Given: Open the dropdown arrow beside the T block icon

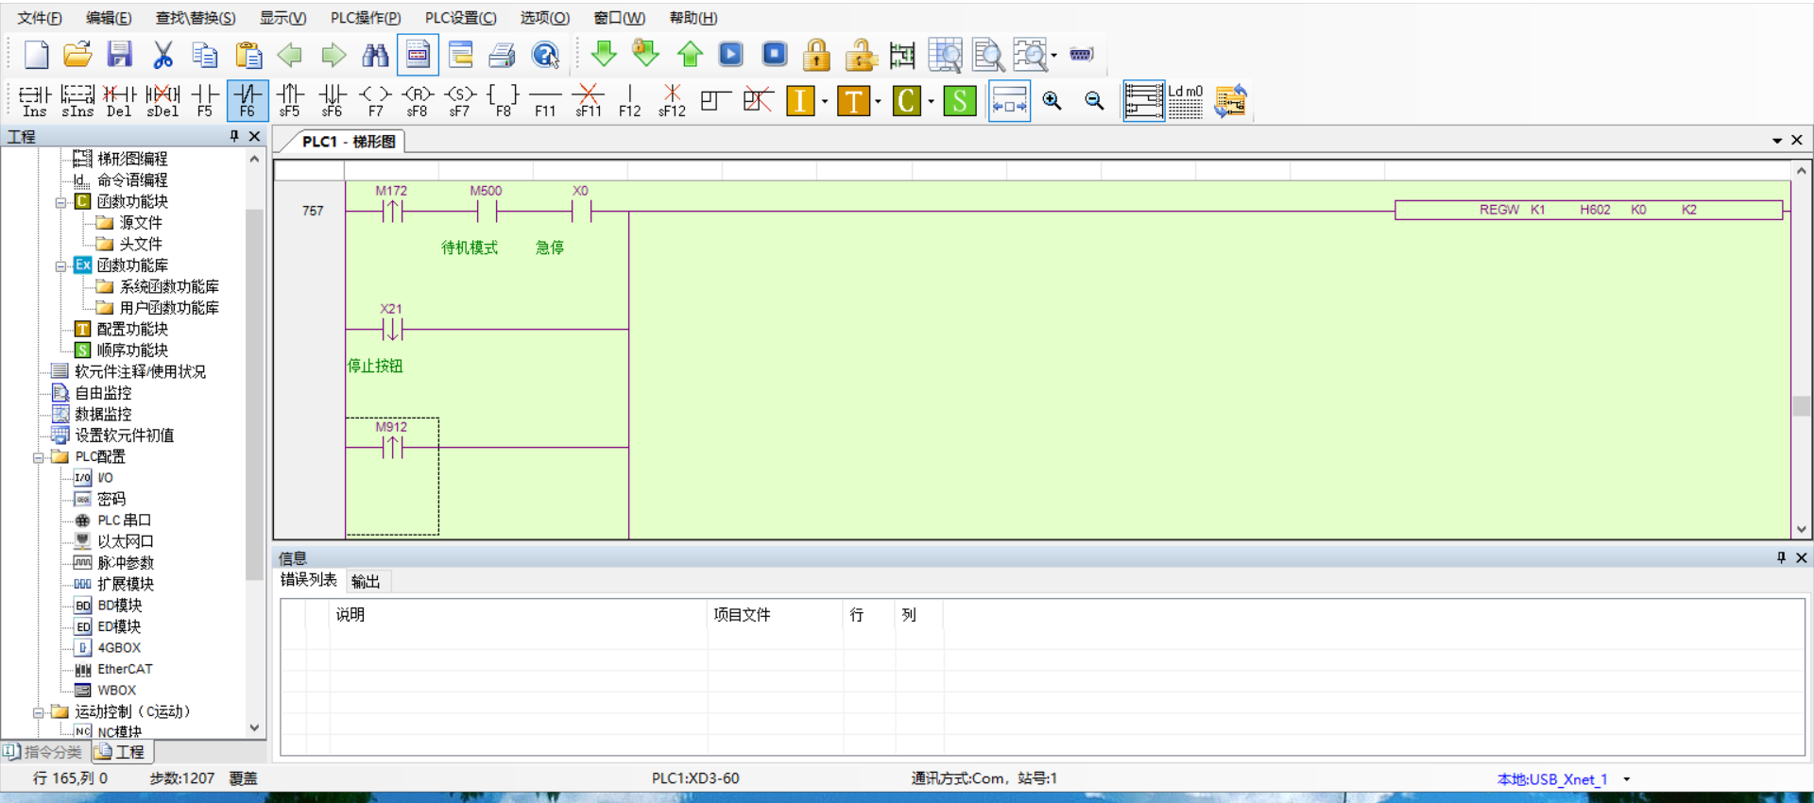Looking at the screenshot, I should tap(879, 101).
